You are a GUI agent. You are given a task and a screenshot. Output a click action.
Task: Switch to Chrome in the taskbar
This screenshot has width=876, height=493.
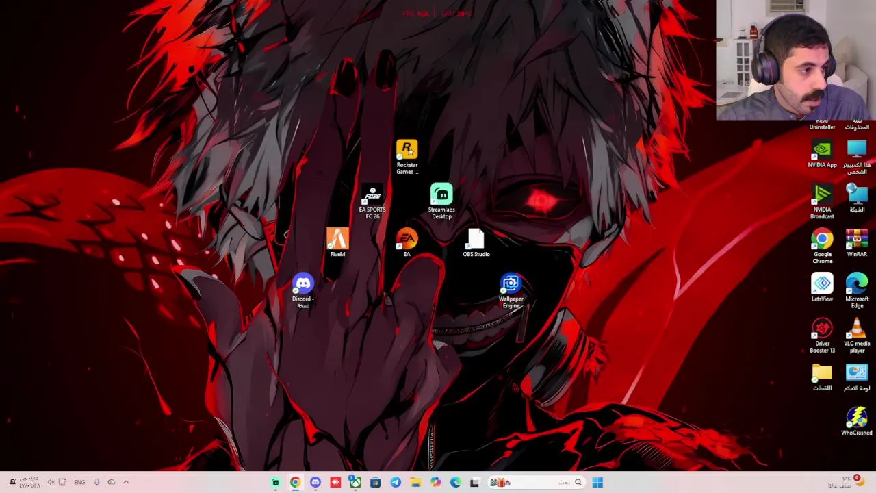click(295, 482)
